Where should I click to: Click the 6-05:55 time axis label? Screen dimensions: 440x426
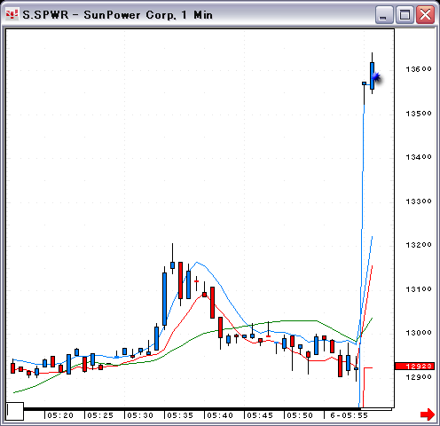349,415
